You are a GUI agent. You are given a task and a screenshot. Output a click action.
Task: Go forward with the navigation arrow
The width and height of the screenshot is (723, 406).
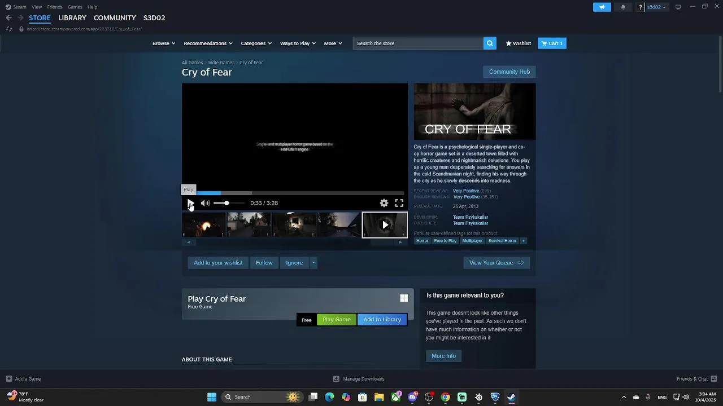[20, 18]
